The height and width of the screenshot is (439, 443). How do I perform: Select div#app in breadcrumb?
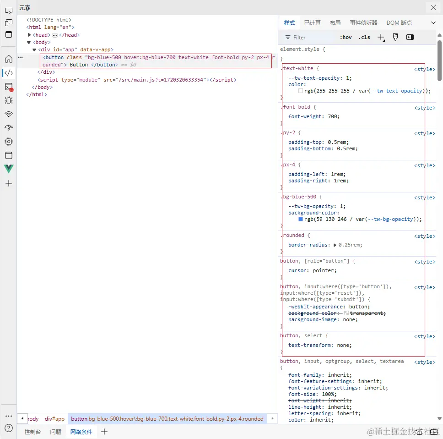tap(54, 419)
